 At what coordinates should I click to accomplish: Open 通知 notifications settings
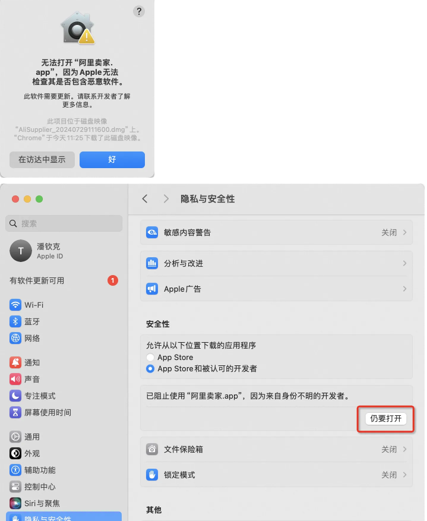[x=24, y=362]
